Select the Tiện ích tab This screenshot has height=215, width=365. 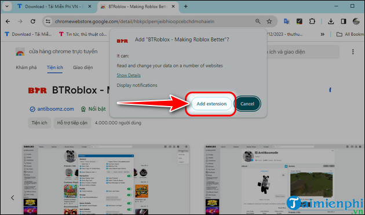pyautogui.click(x=55, y=68)
